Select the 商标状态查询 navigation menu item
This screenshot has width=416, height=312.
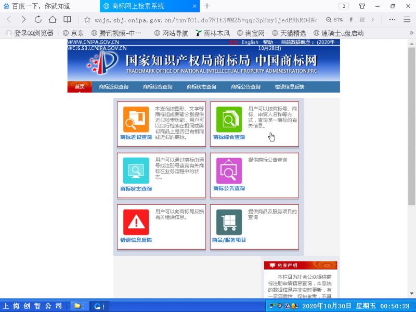pos(201,87)
